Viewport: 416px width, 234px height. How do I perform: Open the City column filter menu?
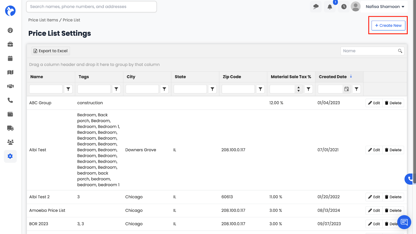coord(164,89)
